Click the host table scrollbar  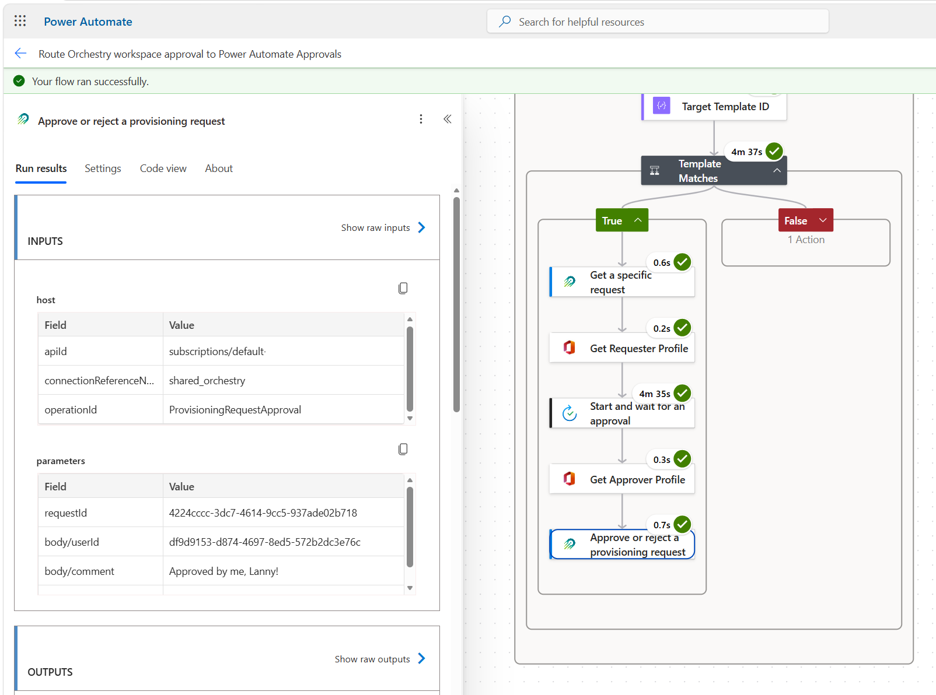pos(410,368)
